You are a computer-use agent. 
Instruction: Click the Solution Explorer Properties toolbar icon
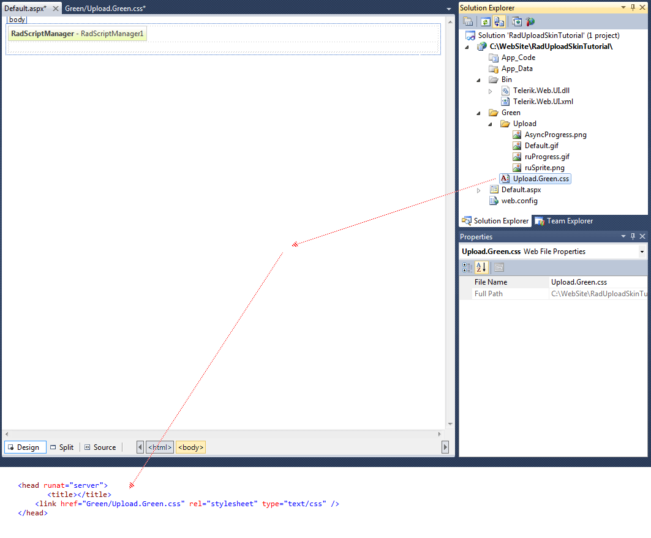click(x=468, y=21)
